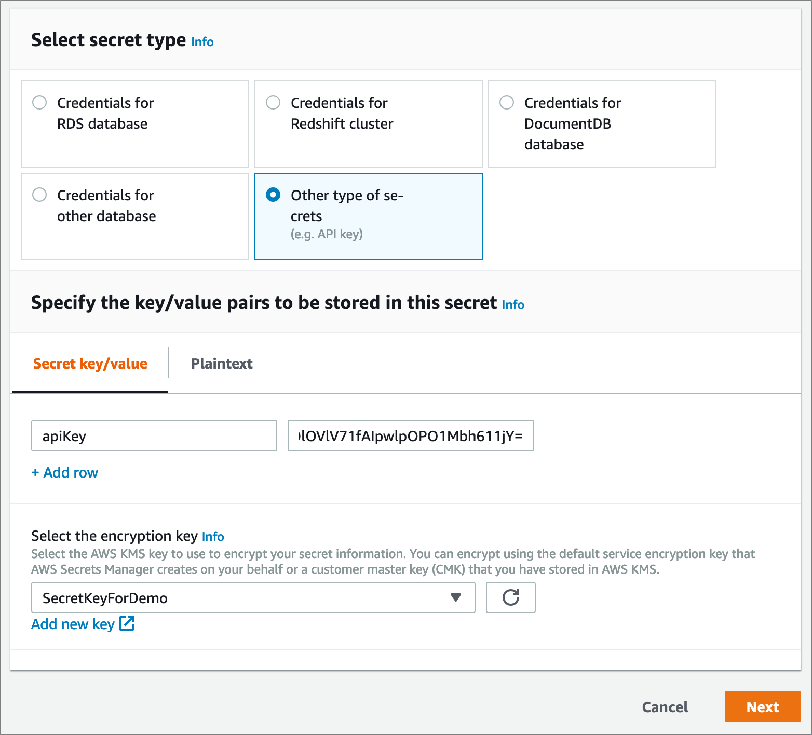Click the encryption key dropdown arrow
Screen dimensions: 812x735
coord(456,597)
